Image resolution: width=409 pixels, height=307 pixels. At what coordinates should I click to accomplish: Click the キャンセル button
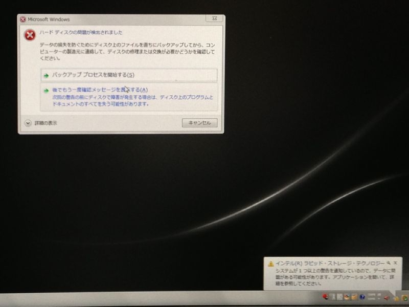199,123
